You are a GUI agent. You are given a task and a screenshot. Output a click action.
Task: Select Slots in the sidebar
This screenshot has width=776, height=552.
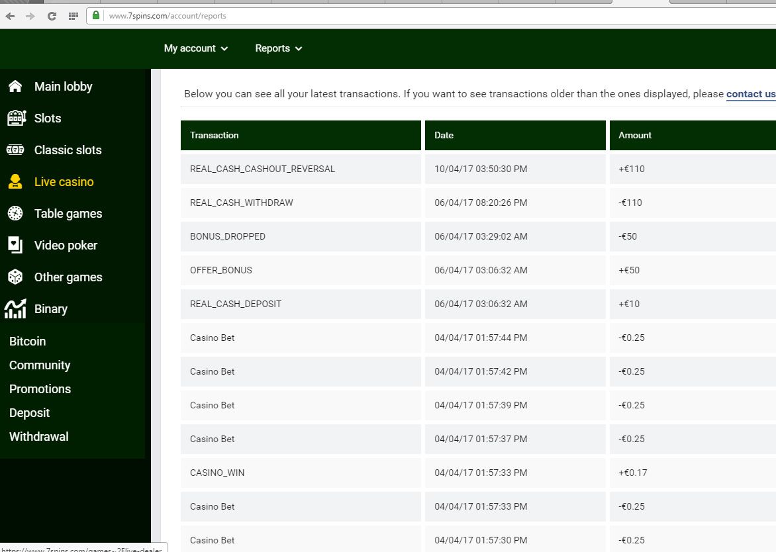click(x=48, y=118)
